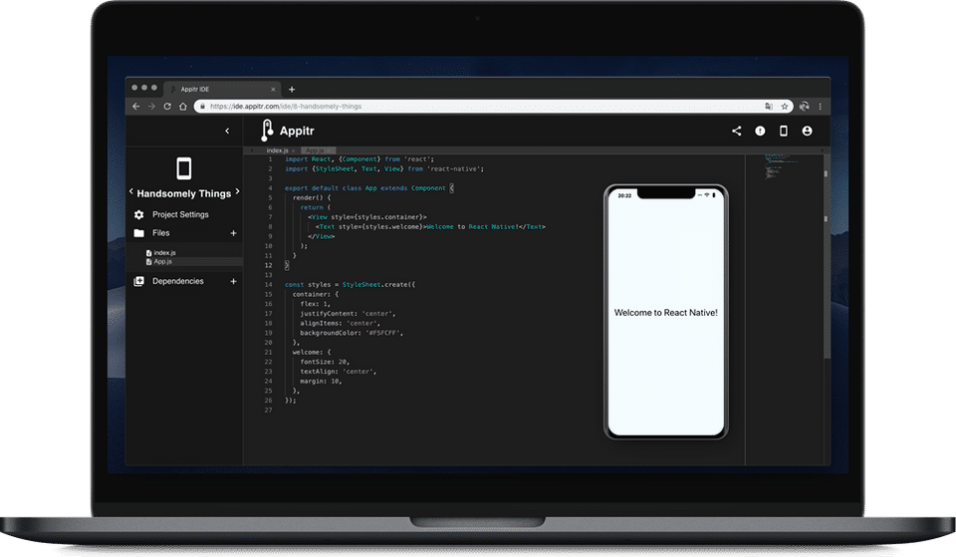
Task: Click the lock icon in the address bar
Action: coord(202,107)
